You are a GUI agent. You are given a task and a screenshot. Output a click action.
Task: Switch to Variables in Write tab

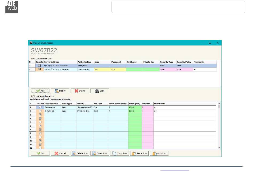coord(60,100)
